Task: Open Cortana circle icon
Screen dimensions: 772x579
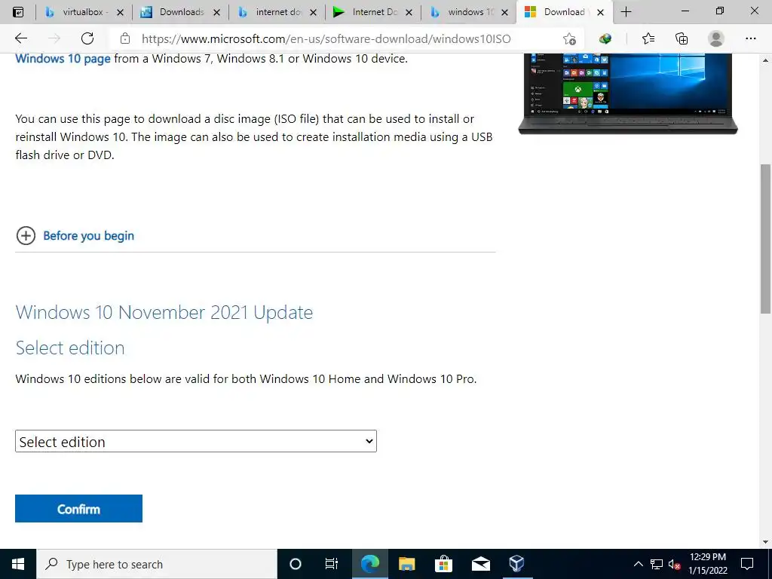Action: (295, 564)
